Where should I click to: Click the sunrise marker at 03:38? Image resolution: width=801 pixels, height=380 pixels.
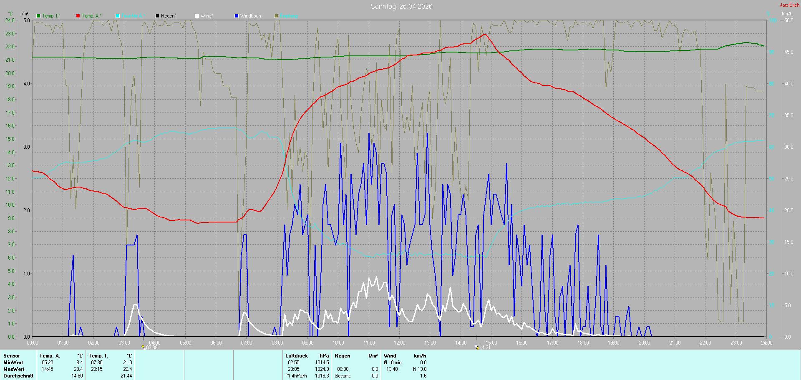[143, 347]
